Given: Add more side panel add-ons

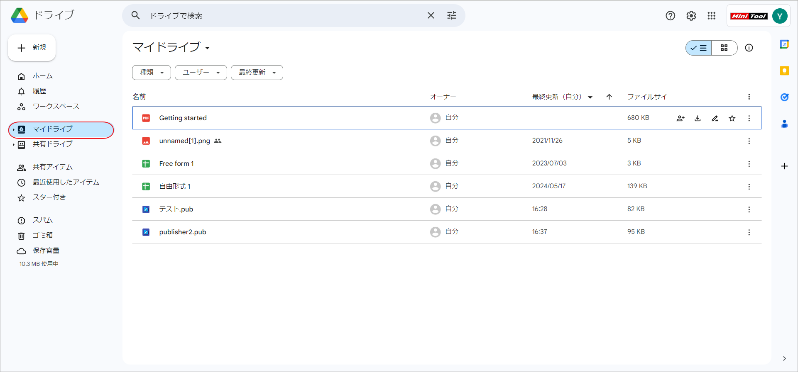Looking at the screenshot, I should 784,166.
